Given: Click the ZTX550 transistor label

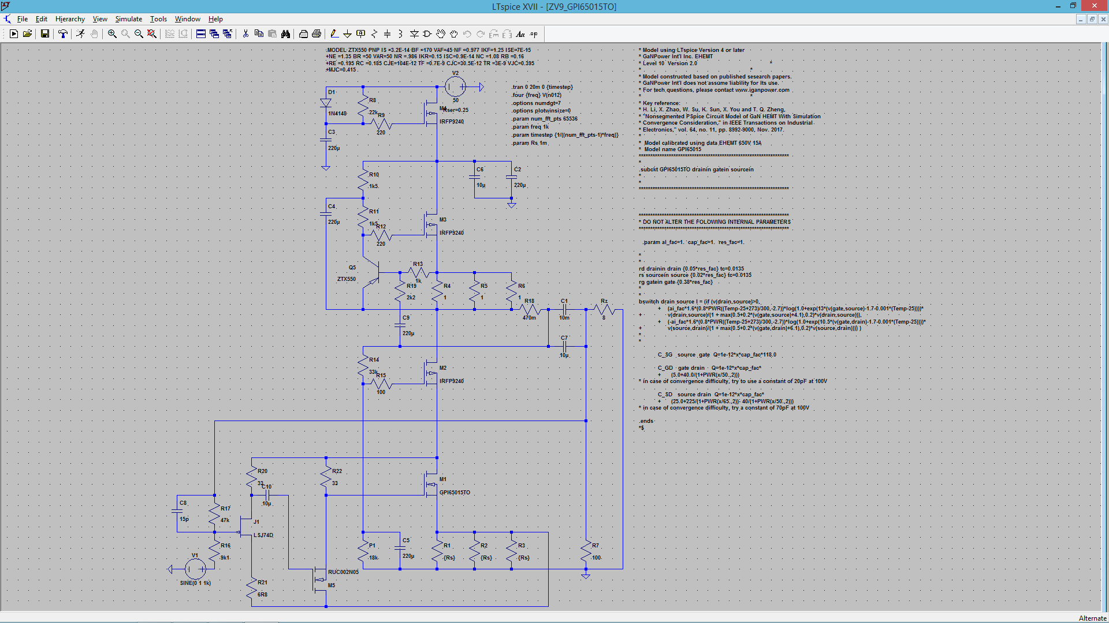Looking at the screenshot, I should 347,279.
